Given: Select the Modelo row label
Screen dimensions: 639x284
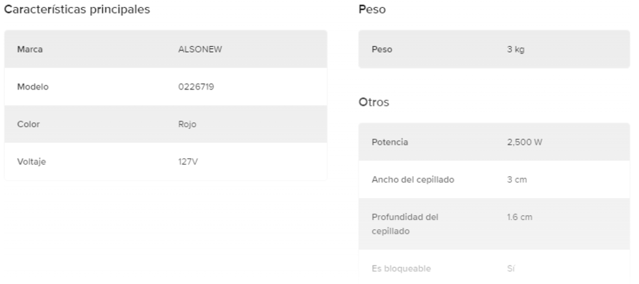Looking at the screenshot, I should coord(32,87).
